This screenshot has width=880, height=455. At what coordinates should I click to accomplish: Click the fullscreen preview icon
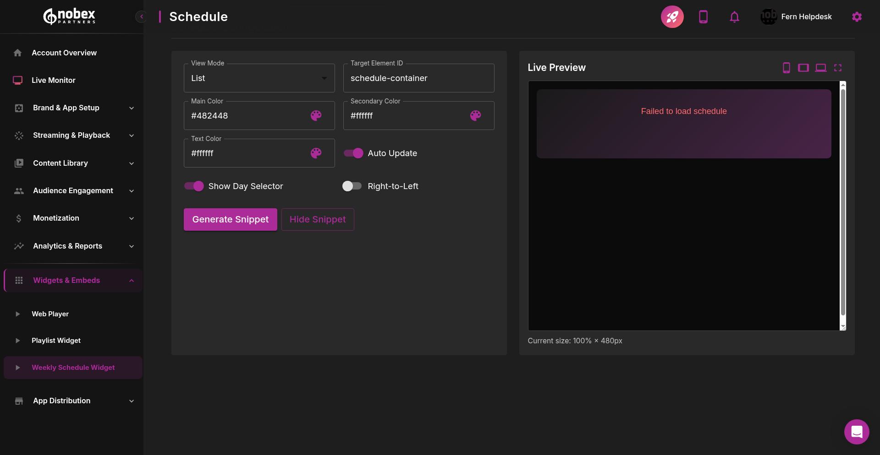coord(838,67)
